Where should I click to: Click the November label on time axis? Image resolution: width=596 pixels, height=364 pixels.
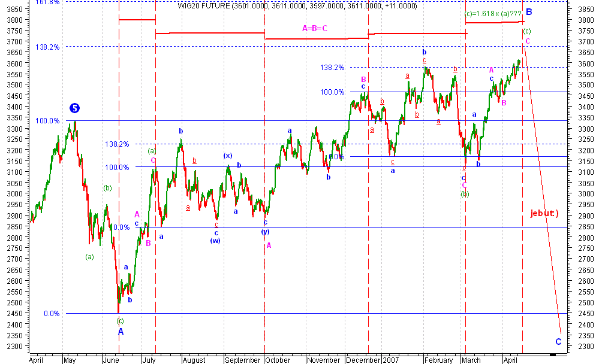point(323,360)
